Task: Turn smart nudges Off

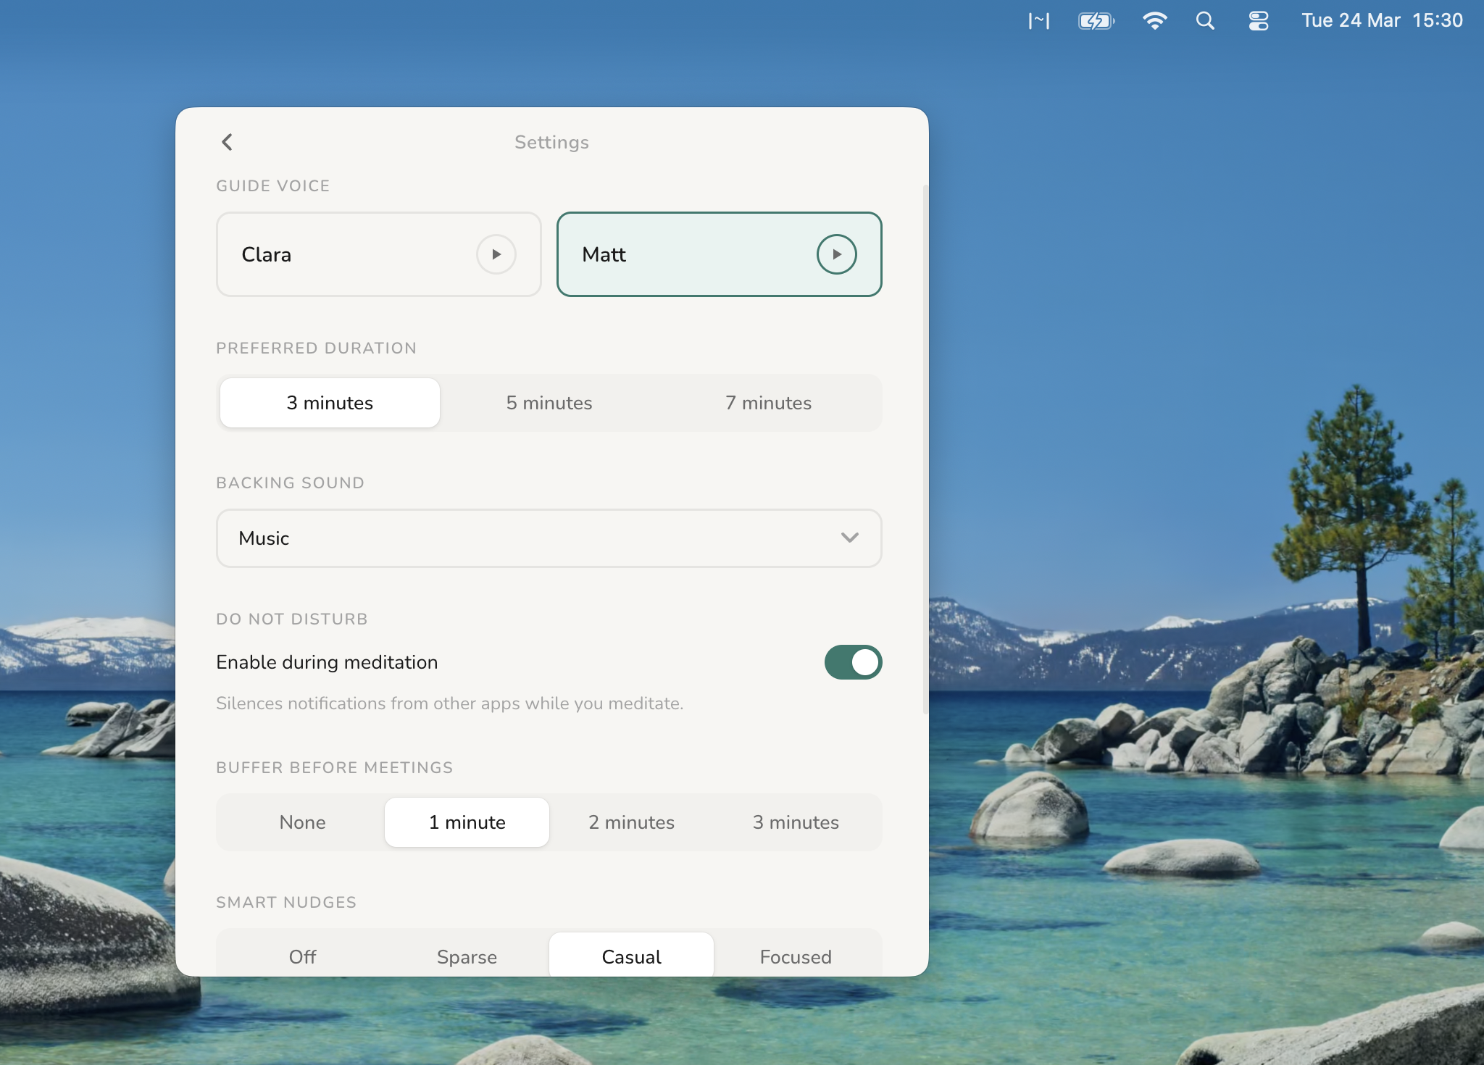Action: [x=302, y=956]
